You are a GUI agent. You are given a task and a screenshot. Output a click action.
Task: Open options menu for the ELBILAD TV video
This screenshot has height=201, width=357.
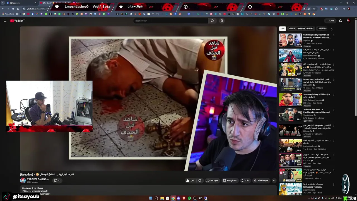334,80
